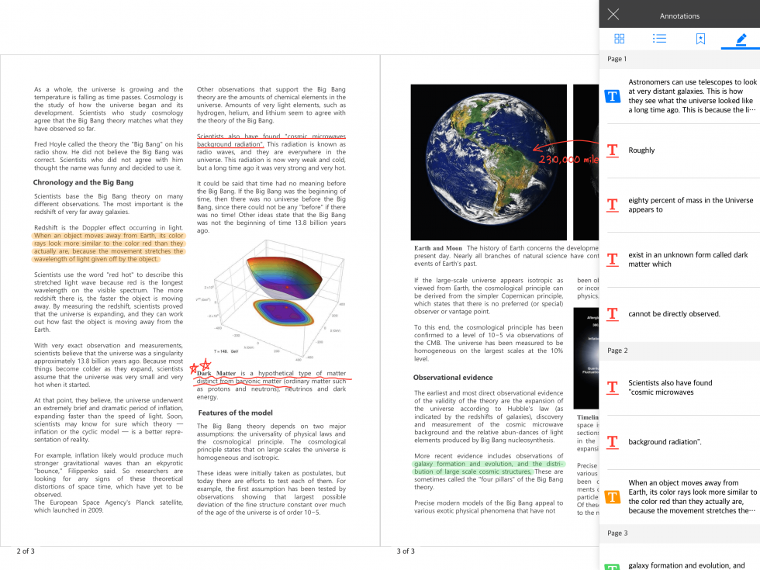Viewport: 760px width, 570px height.
Task: Open the 'background radiation".' annotation
Action: coord(679,442)
